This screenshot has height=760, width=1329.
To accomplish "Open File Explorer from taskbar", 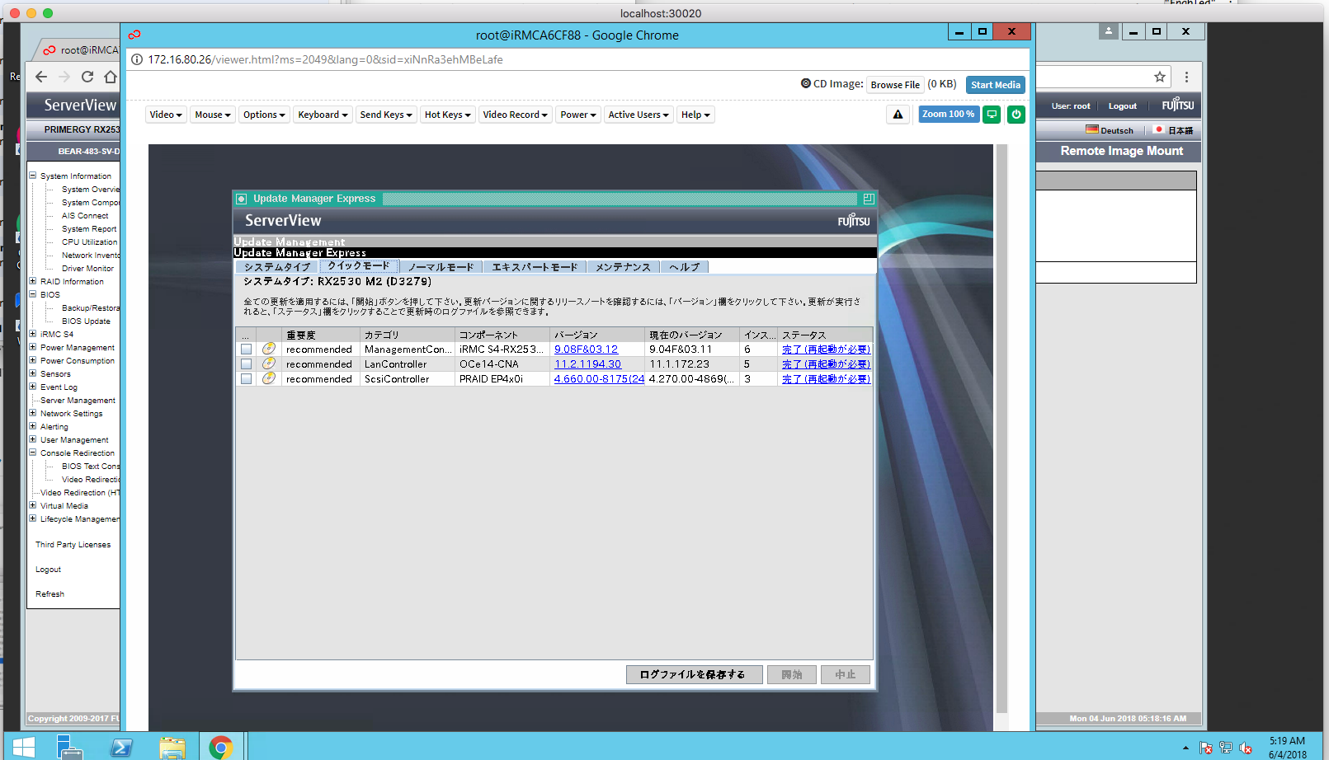I will click(x=172, y=747).
